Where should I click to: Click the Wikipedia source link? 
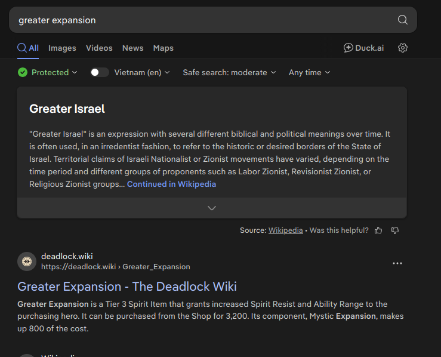pos(285,230)
